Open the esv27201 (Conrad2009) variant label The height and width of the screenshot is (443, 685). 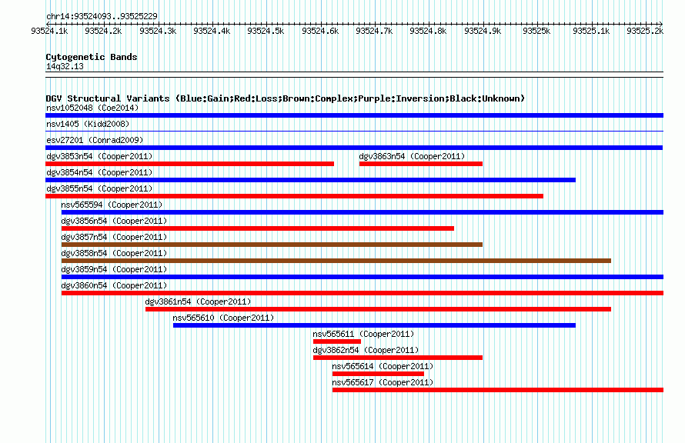click(95, 140)
